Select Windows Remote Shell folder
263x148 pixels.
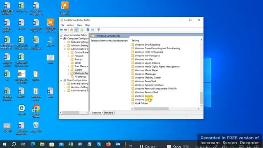point(146,92)
